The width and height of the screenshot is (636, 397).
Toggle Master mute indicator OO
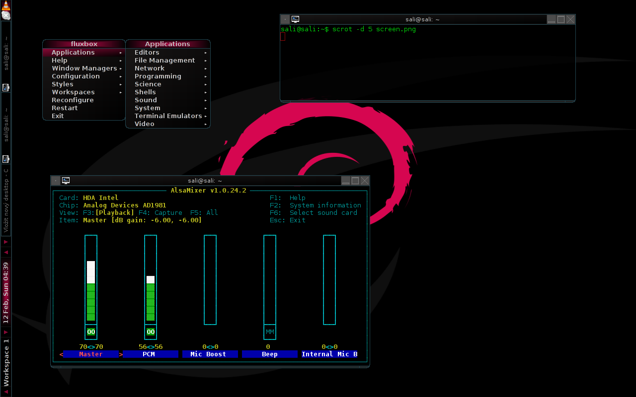coord(91,332)
